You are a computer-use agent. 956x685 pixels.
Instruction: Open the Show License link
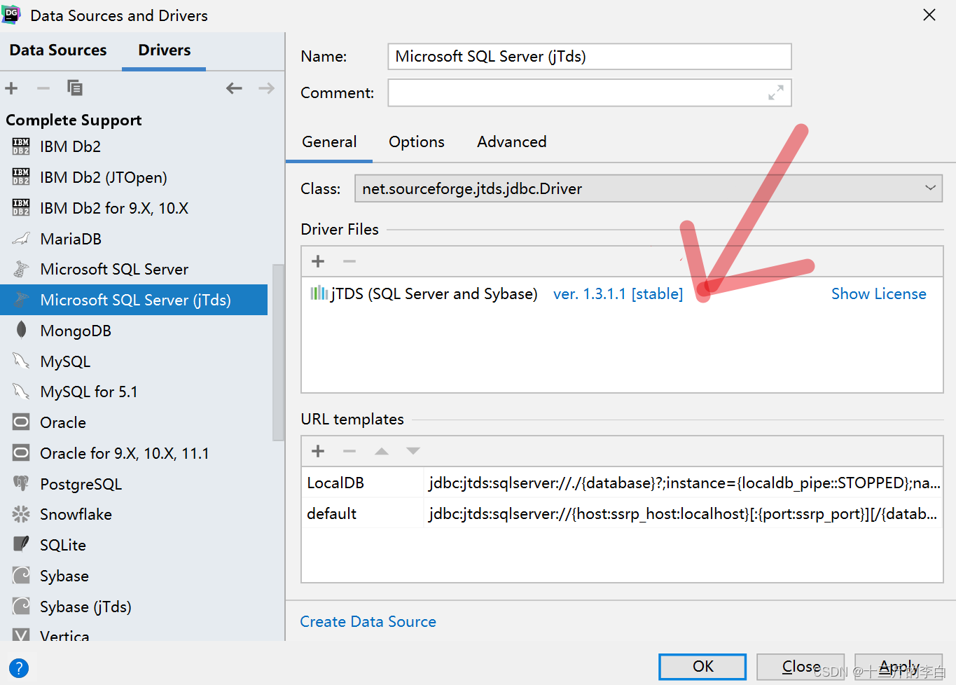(878, 294)
